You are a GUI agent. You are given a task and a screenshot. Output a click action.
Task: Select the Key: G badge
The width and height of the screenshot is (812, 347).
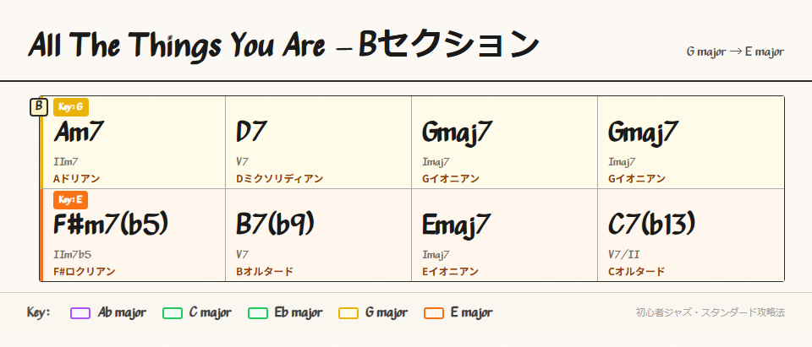tap(71, 106)
